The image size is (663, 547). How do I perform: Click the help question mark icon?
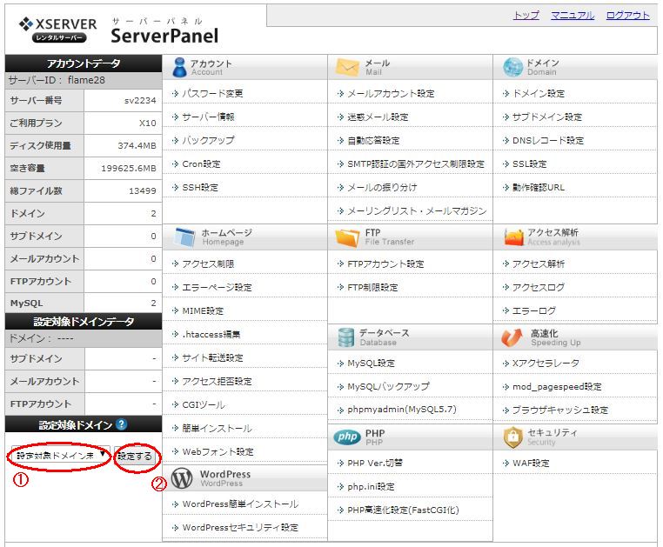click(x=121, y=424)
